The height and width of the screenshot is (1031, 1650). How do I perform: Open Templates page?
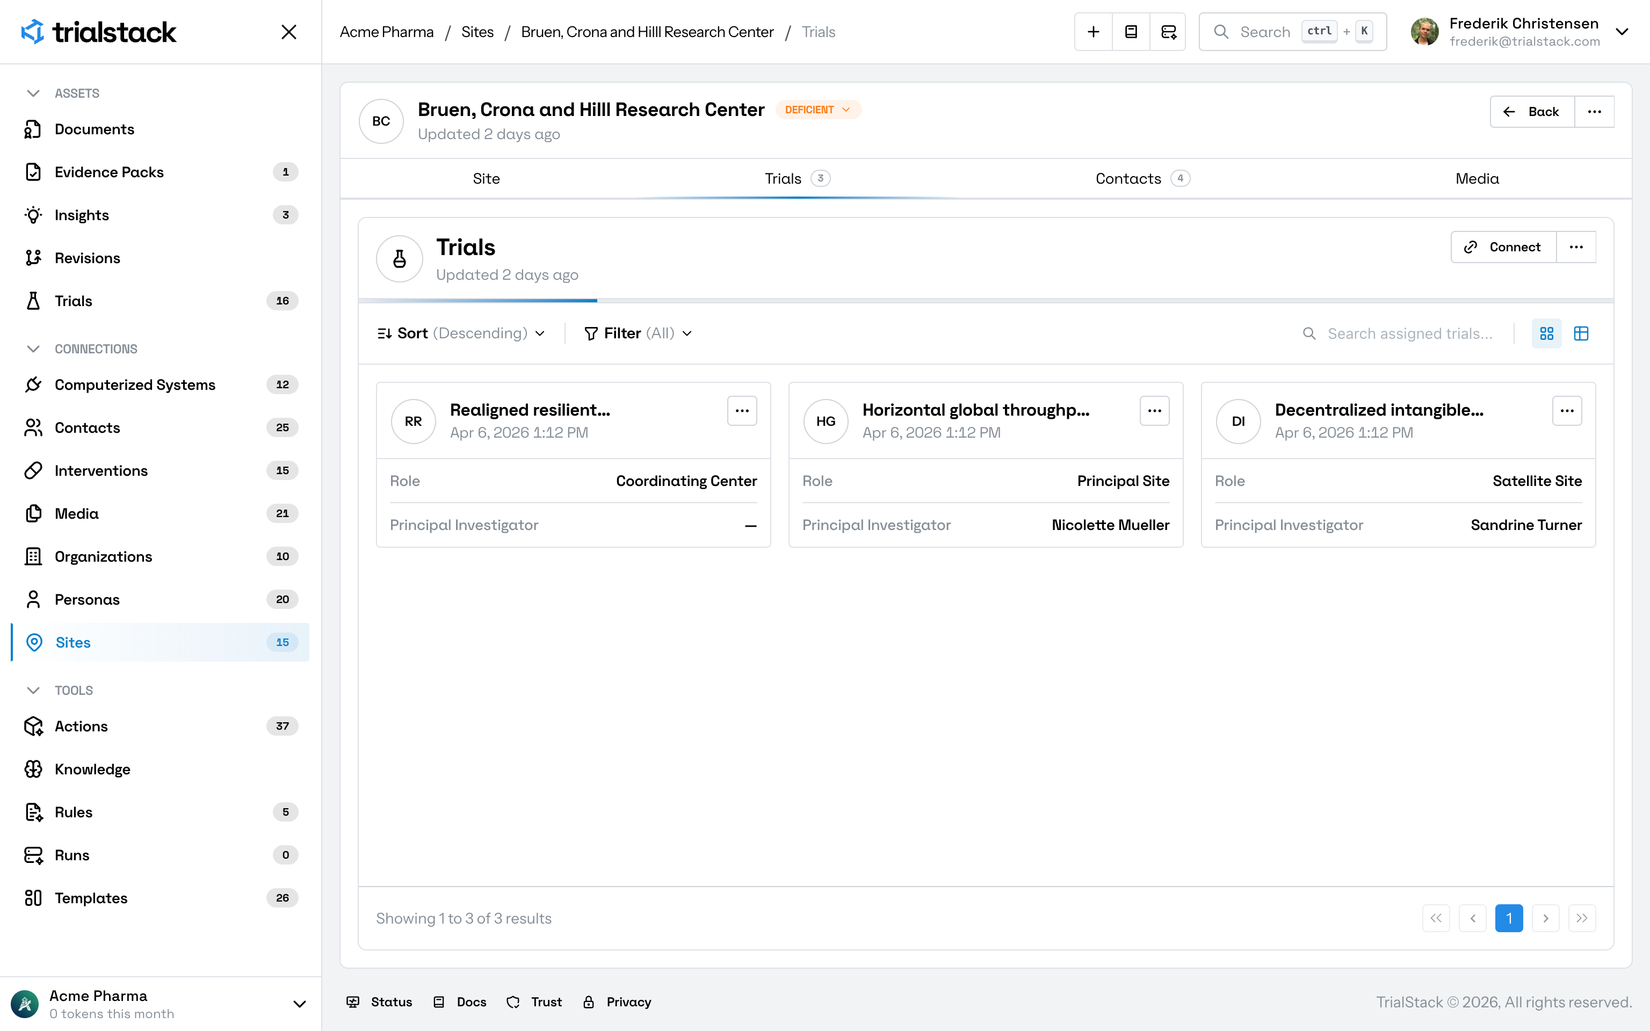point(160,898)
